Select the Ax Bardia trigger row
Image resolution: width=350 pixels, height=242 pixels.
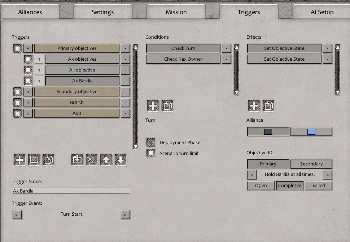(x=82, y=81)
